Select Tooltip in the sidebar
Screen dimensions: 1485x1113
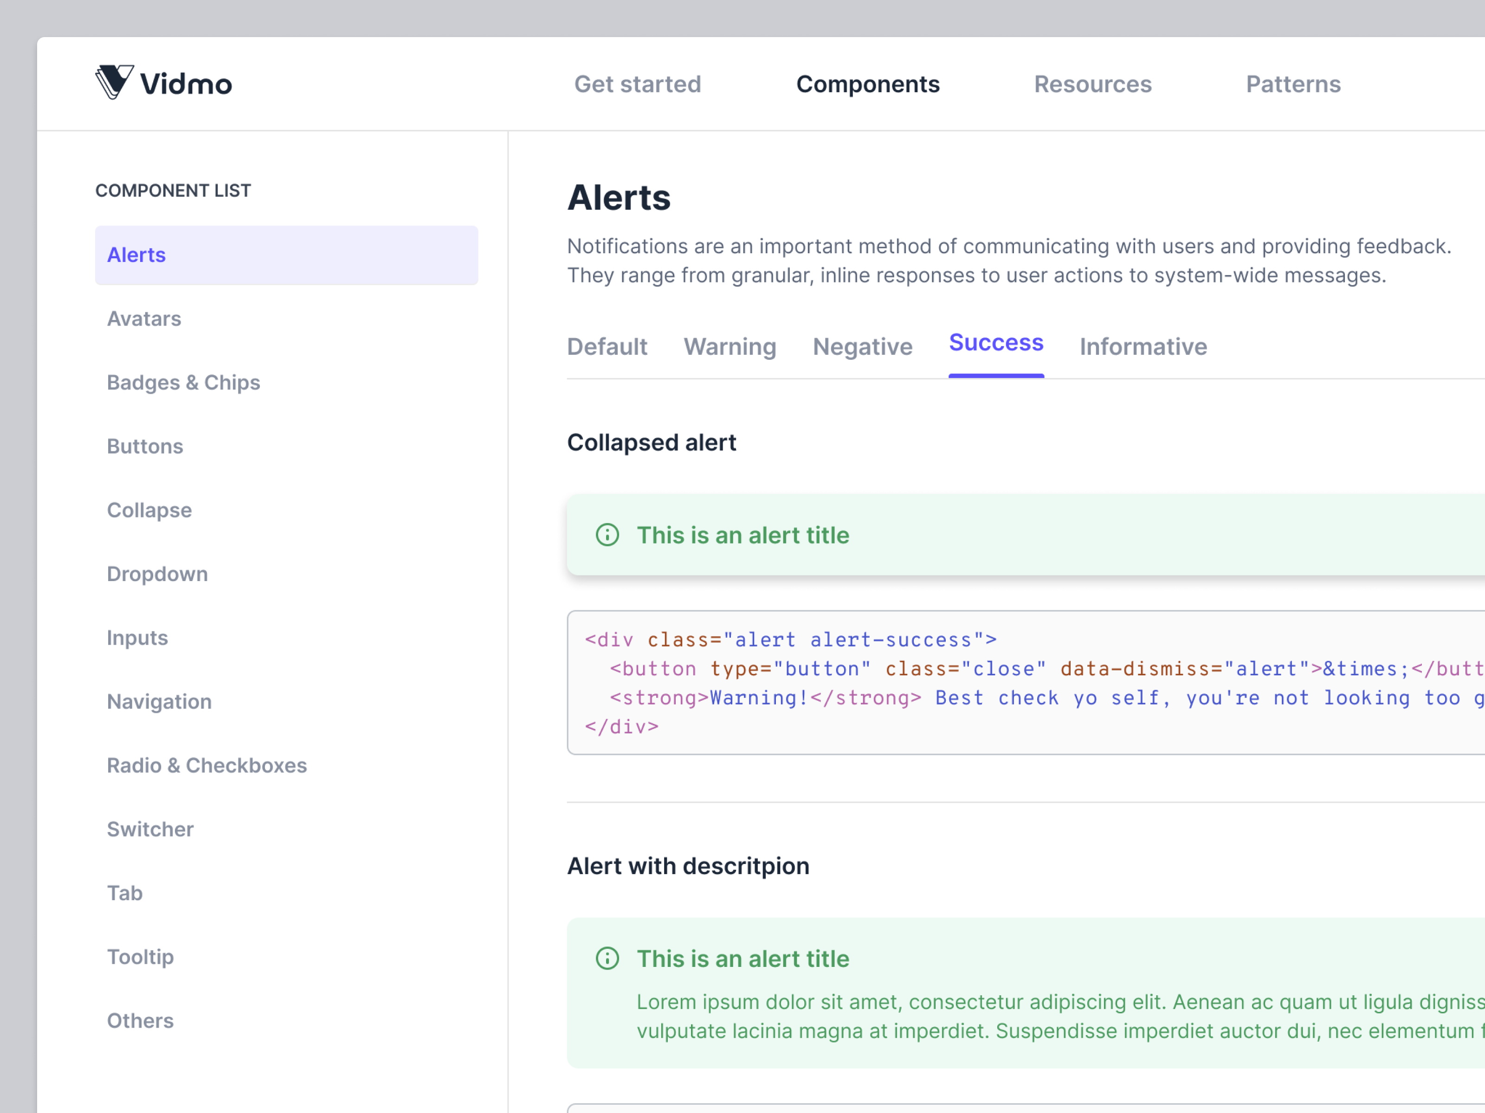pos(140,957)
